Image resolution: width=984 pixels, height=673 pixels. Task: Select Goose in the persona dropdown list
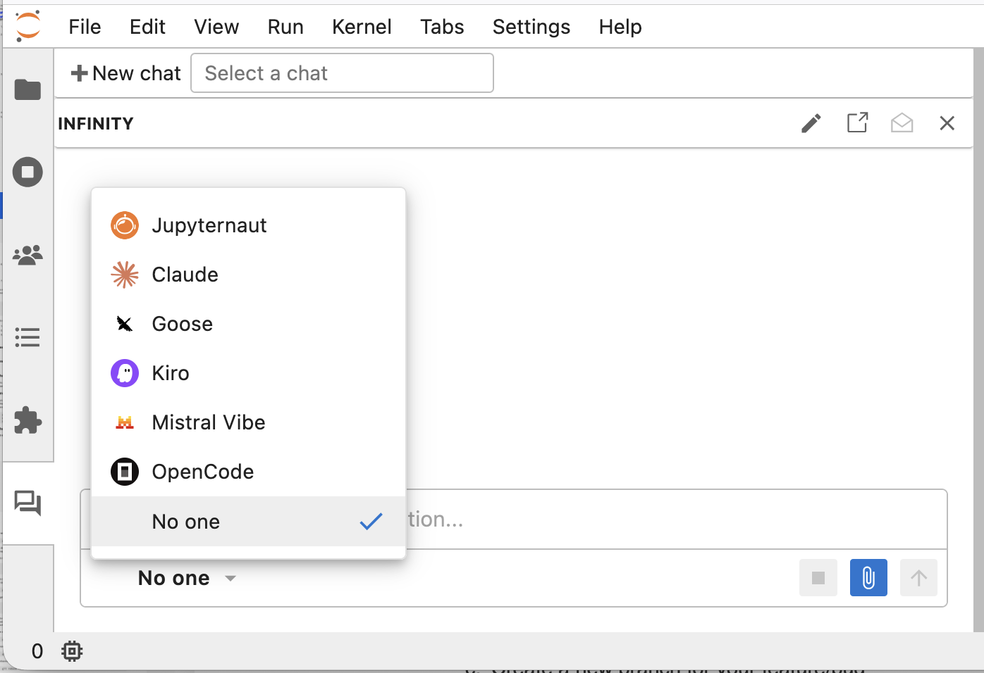[249, 324]
